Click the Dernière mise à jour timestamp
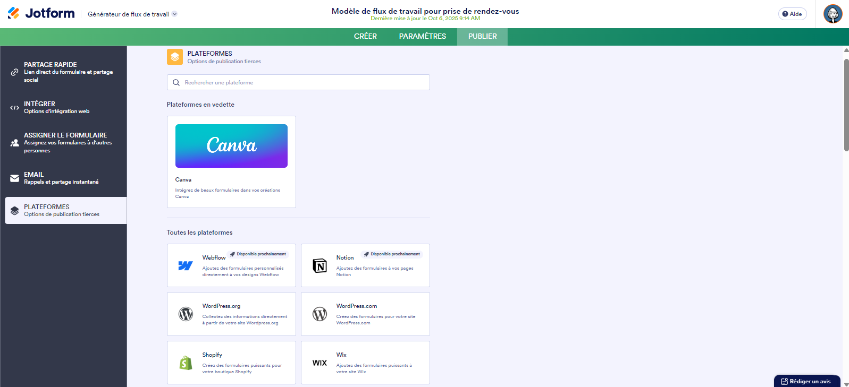The width and height of the screenshot is (849, 387). (x=425, y=19)
